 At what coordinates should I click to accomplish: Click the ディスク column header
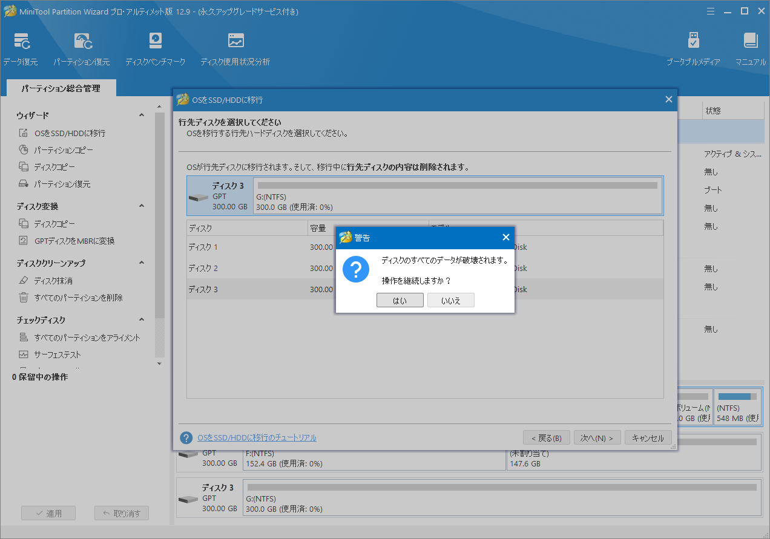point(247,228)
